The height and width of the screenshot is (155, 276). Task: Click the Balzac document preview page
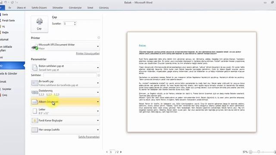coord(191,82)
